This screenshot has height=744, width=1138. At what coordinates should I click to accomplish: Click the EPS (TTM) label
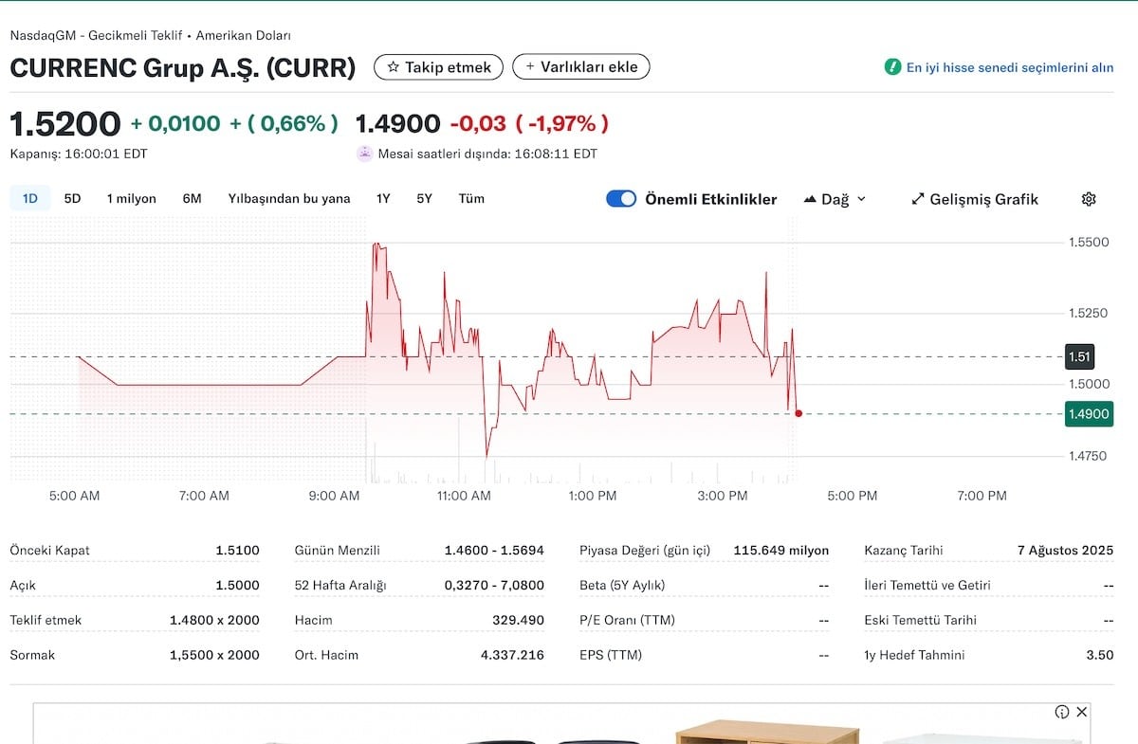coord(611,655)
